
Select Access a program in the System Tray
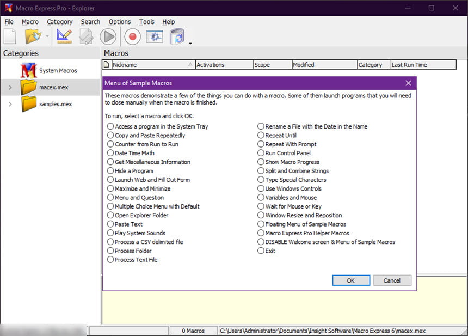click(x=158, y=126)
